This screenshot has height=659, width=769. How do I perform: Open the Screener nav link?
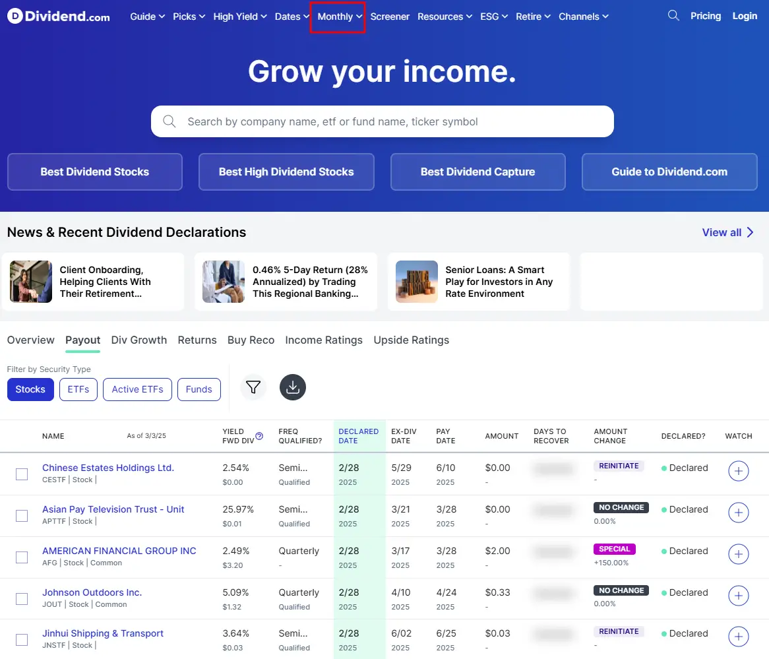390,16
